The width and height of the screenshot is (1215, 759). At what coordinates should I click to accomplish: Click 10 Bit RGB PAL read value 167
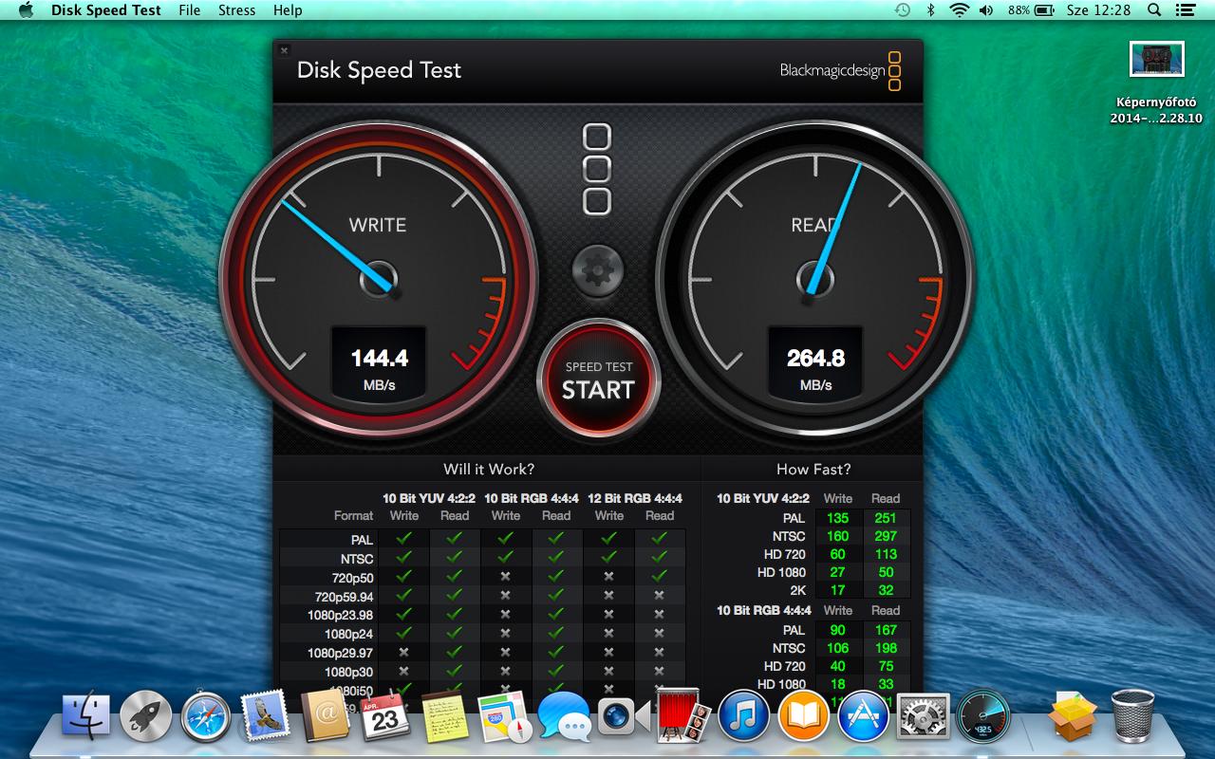pyautogui.click(x=886, y=630)
